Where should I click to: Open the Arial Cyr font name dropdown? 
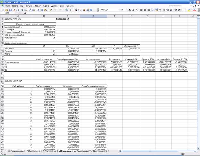[119, 10]
